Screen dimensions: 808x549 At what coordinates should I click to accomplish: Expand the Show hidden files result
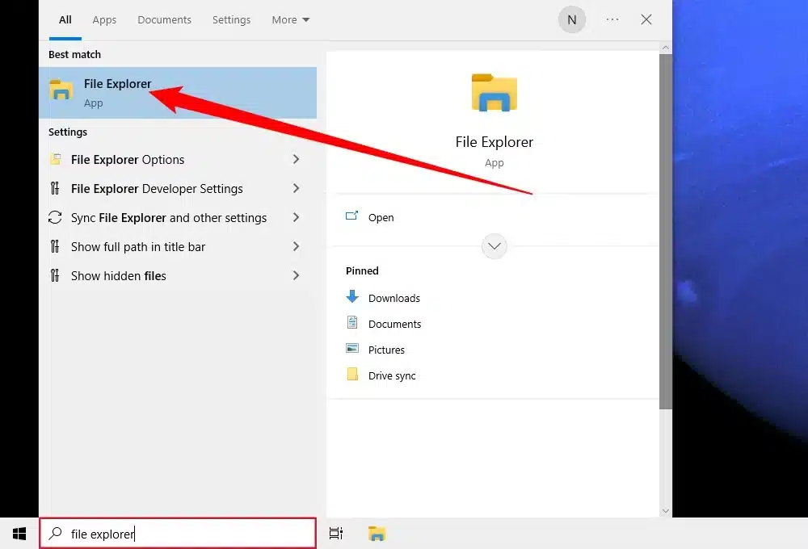pos(297,275)
